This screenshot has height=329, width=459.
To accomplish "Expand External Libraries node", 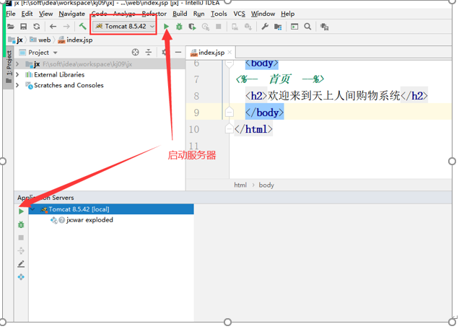I will click(x=17, y=74).
